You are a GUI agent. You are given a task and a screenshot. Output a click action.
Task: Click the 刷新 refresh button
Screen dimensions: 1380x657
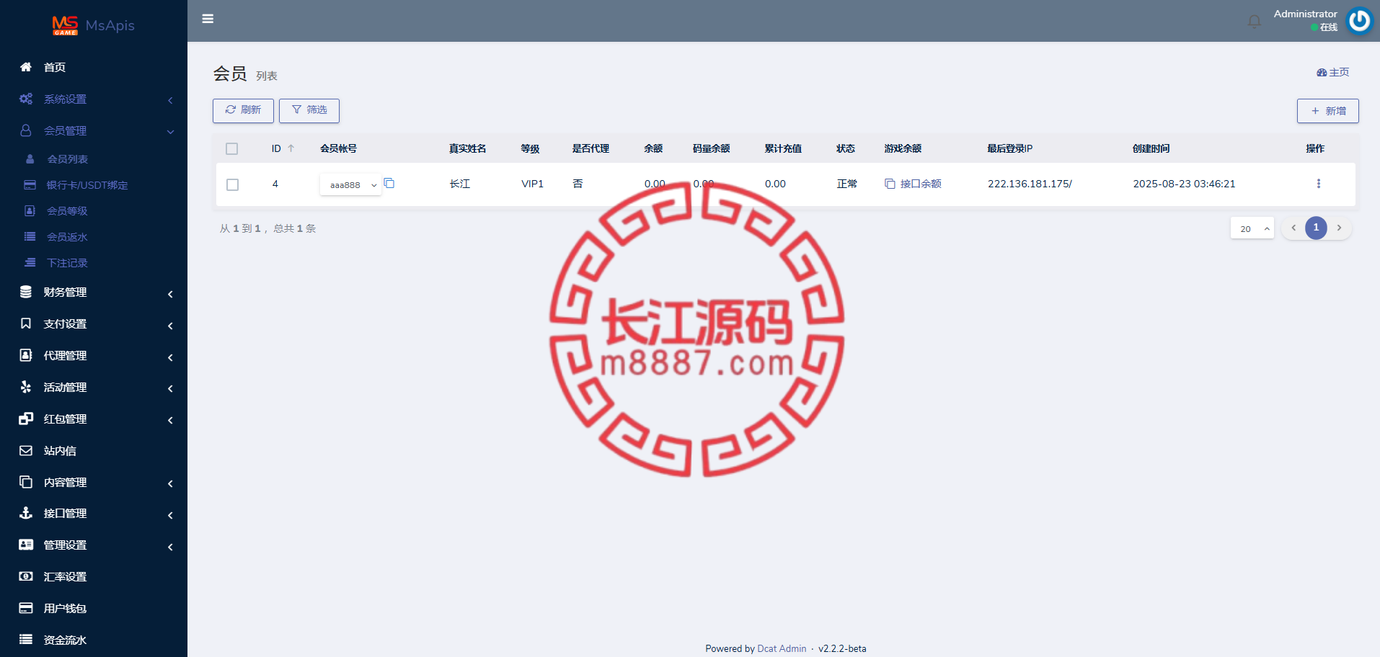pos(243,110)
